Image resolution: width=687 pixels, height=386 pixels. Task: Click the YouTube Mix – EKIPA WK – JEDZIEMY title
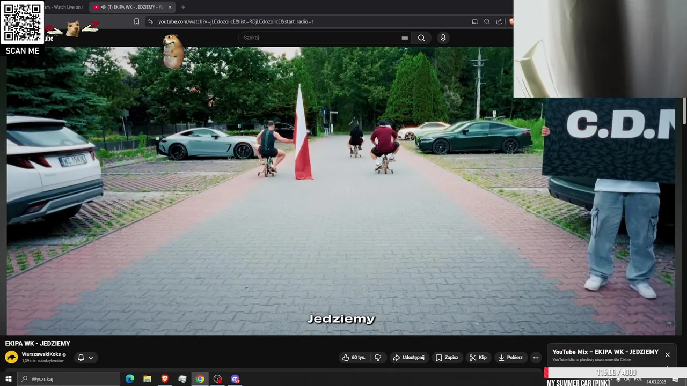click(605, 352)
